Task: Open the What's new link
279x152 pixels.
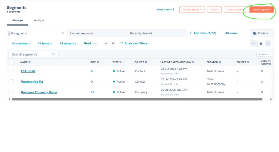Action: (x=166, y=10)
